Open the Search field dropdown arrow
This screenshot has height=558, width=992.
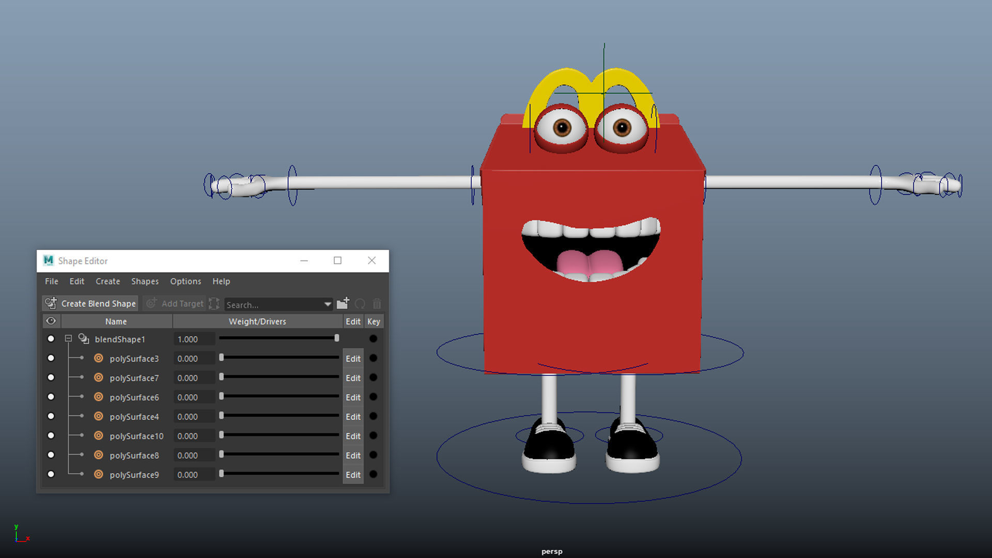click(x=328, y=304)
